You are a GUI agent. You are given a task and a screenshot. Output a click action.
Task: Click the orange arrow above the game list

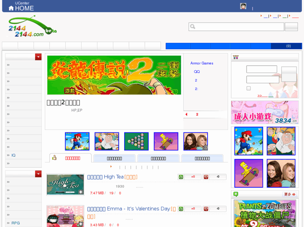click(111, 167)
